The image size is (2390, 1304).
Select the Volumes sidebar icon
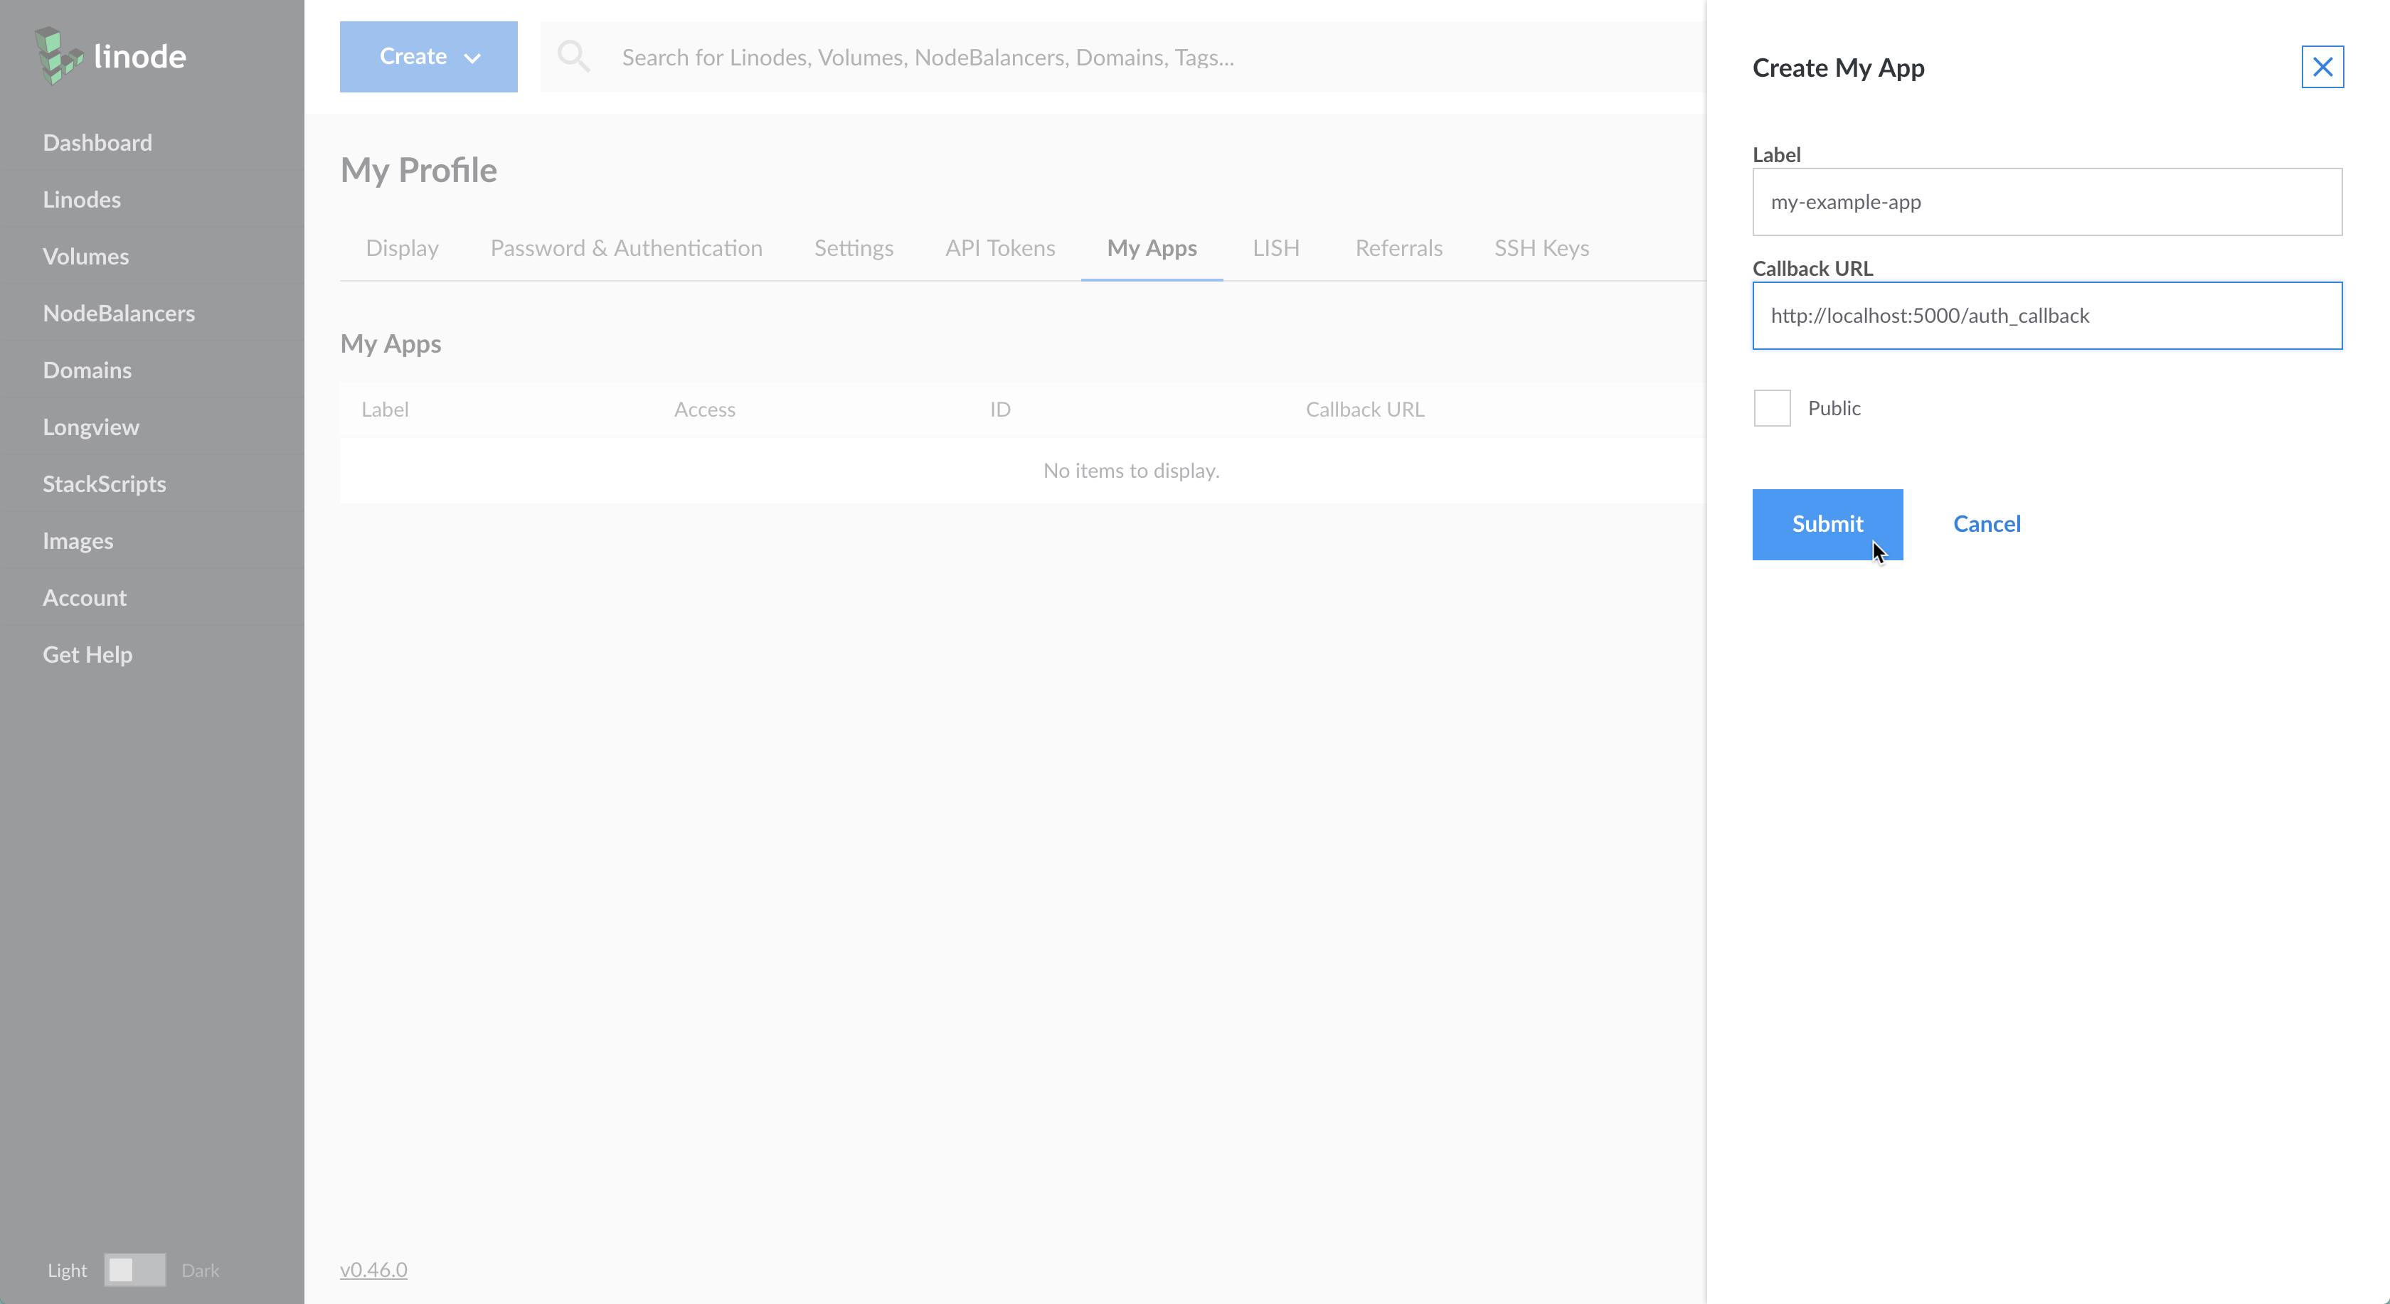83,255
